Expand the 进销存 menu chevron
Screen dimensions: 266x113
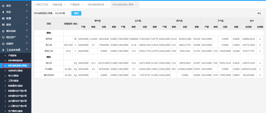tap(27, 43)
